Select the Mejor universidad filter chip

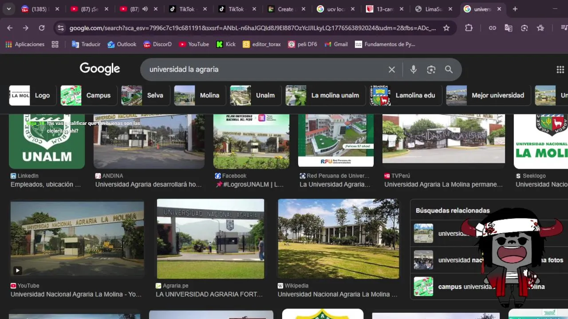pyautogui.click(x=488, y=95)
